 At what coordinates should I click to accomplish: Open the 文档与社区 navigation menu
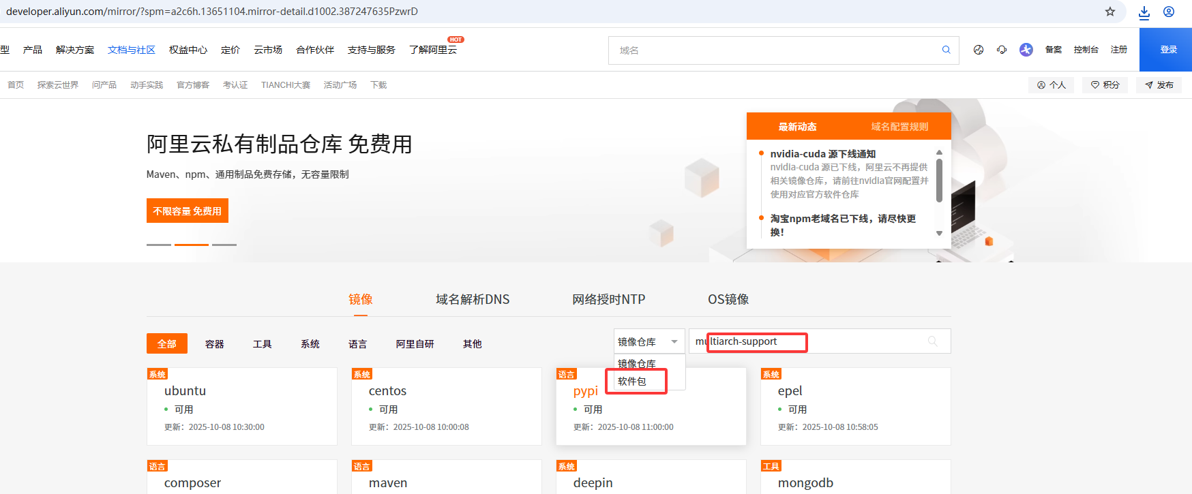pos(132,50)
